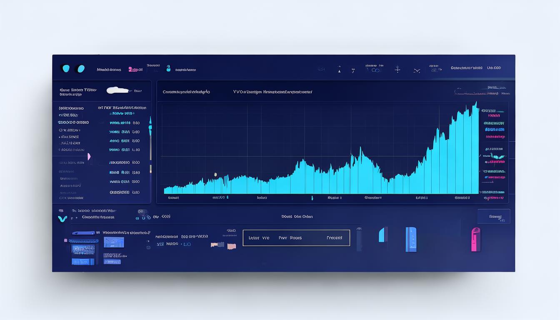Click the pink price link in the top bar
The width and height of the screenshot is (560, 320).
pos(135,69)
